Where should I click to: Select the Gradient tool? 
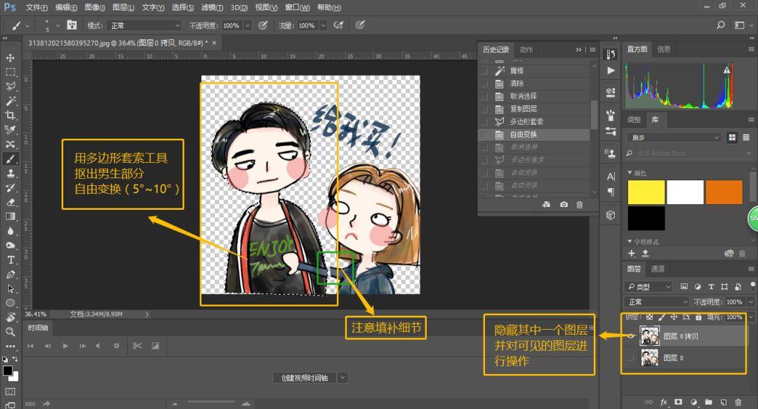(x=10, y=217)
